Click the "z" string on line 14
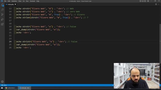161x90 pixels. point(50,11)
